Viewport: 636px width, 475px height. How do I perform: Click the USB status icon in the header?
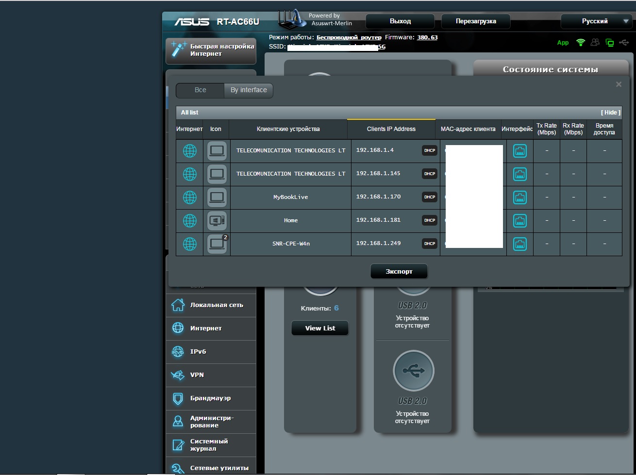coord(624,43)
